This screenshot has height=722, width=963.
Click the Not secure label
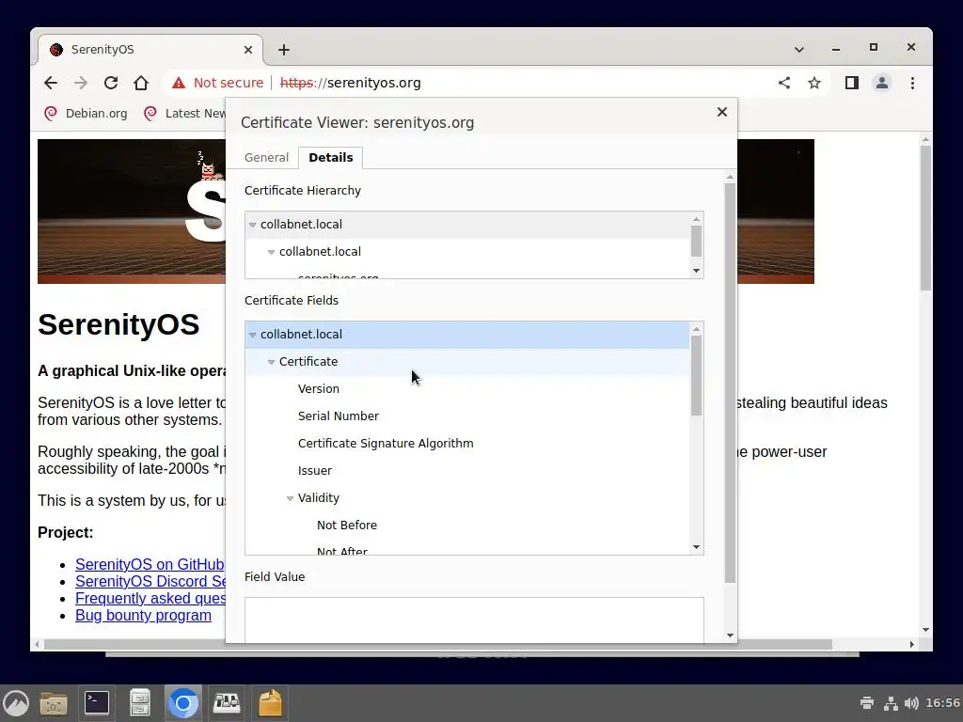[x=229, y=83]
